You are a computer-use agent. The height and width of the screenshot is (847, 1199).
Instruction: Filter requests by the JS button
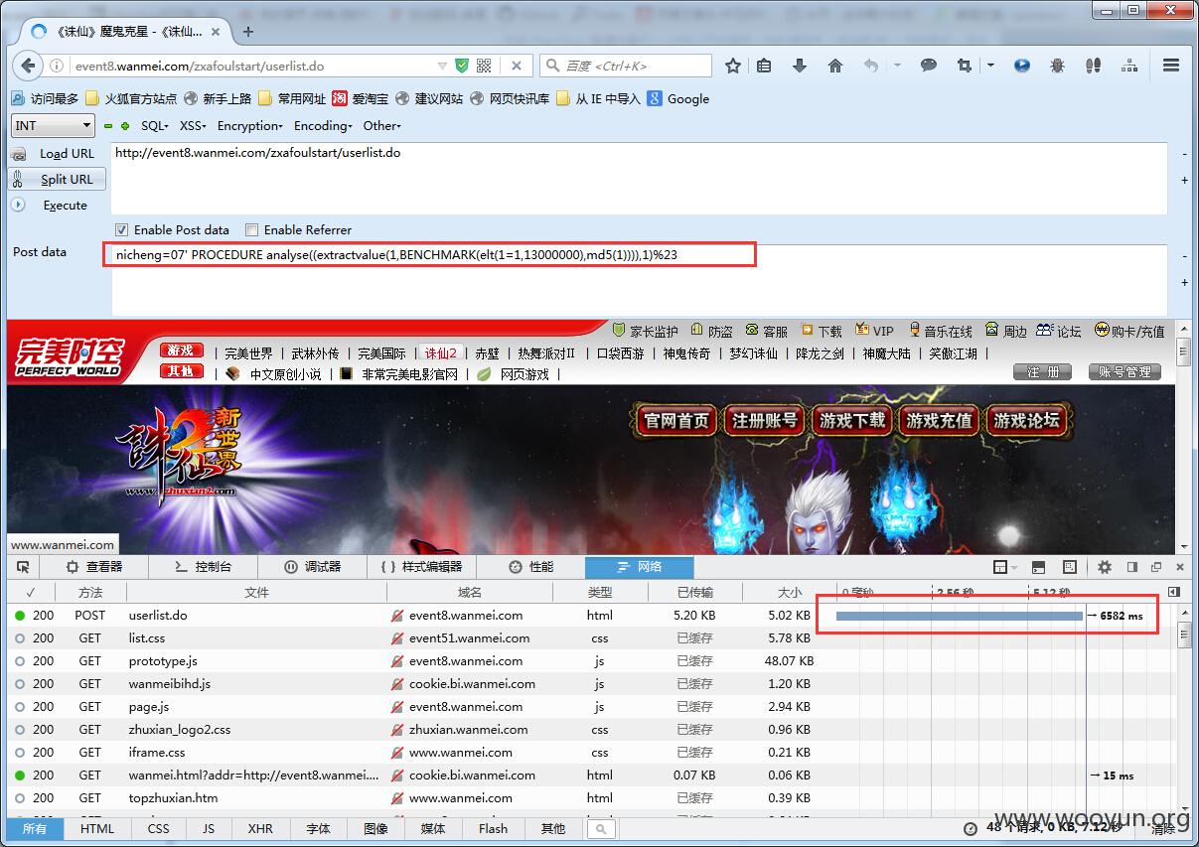(x=209, y=829)
